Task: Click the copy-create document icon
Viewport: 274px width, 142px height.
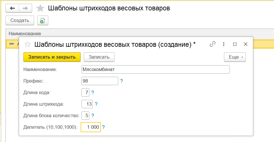Action: (x=42, y=20)
